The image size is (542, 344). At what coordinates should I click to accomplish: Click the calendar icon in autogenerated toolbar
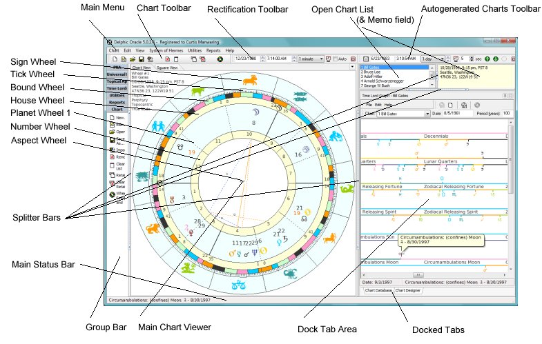click(366, 59)
